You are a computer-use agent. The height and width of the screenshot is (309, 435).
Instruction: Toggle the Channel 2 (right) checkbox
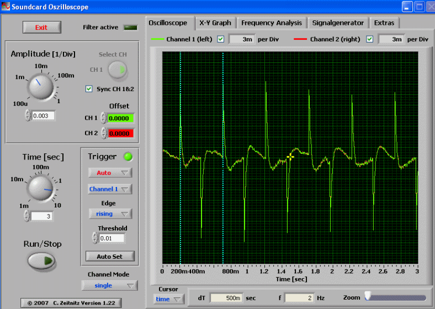point(369,39)
